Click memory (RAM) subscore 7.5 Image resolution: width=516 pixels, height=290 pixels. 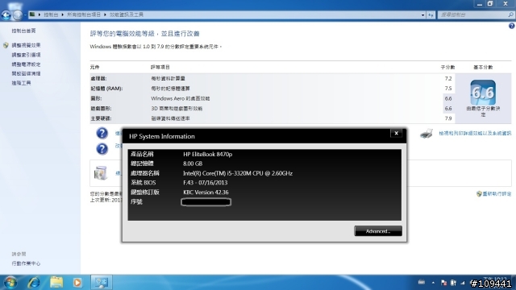[x=448, y=89]
